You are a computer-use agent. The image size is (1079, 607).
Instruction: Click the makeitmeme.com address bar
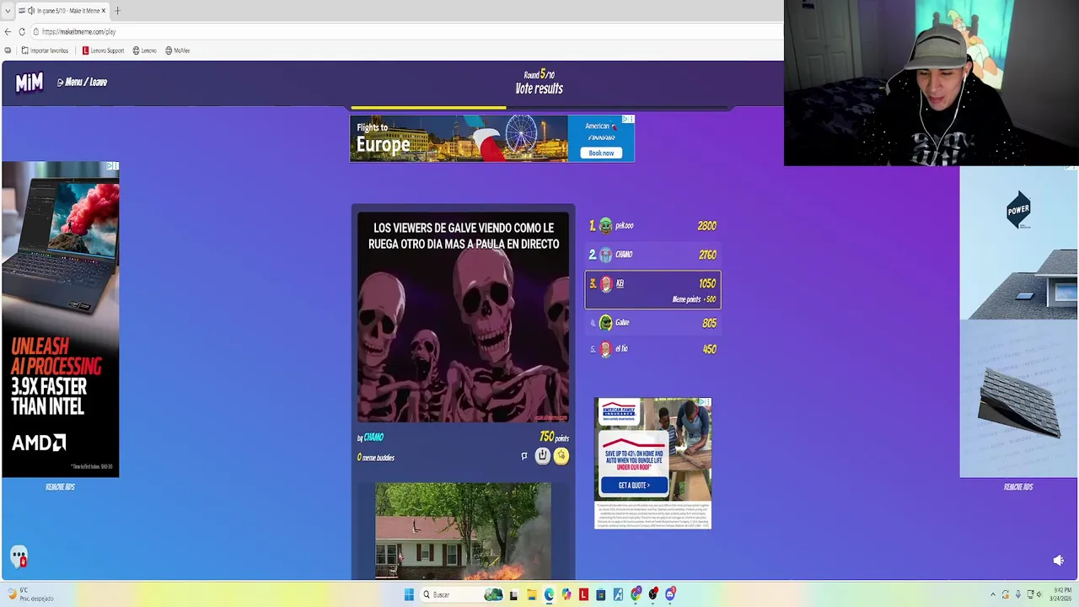405,31
